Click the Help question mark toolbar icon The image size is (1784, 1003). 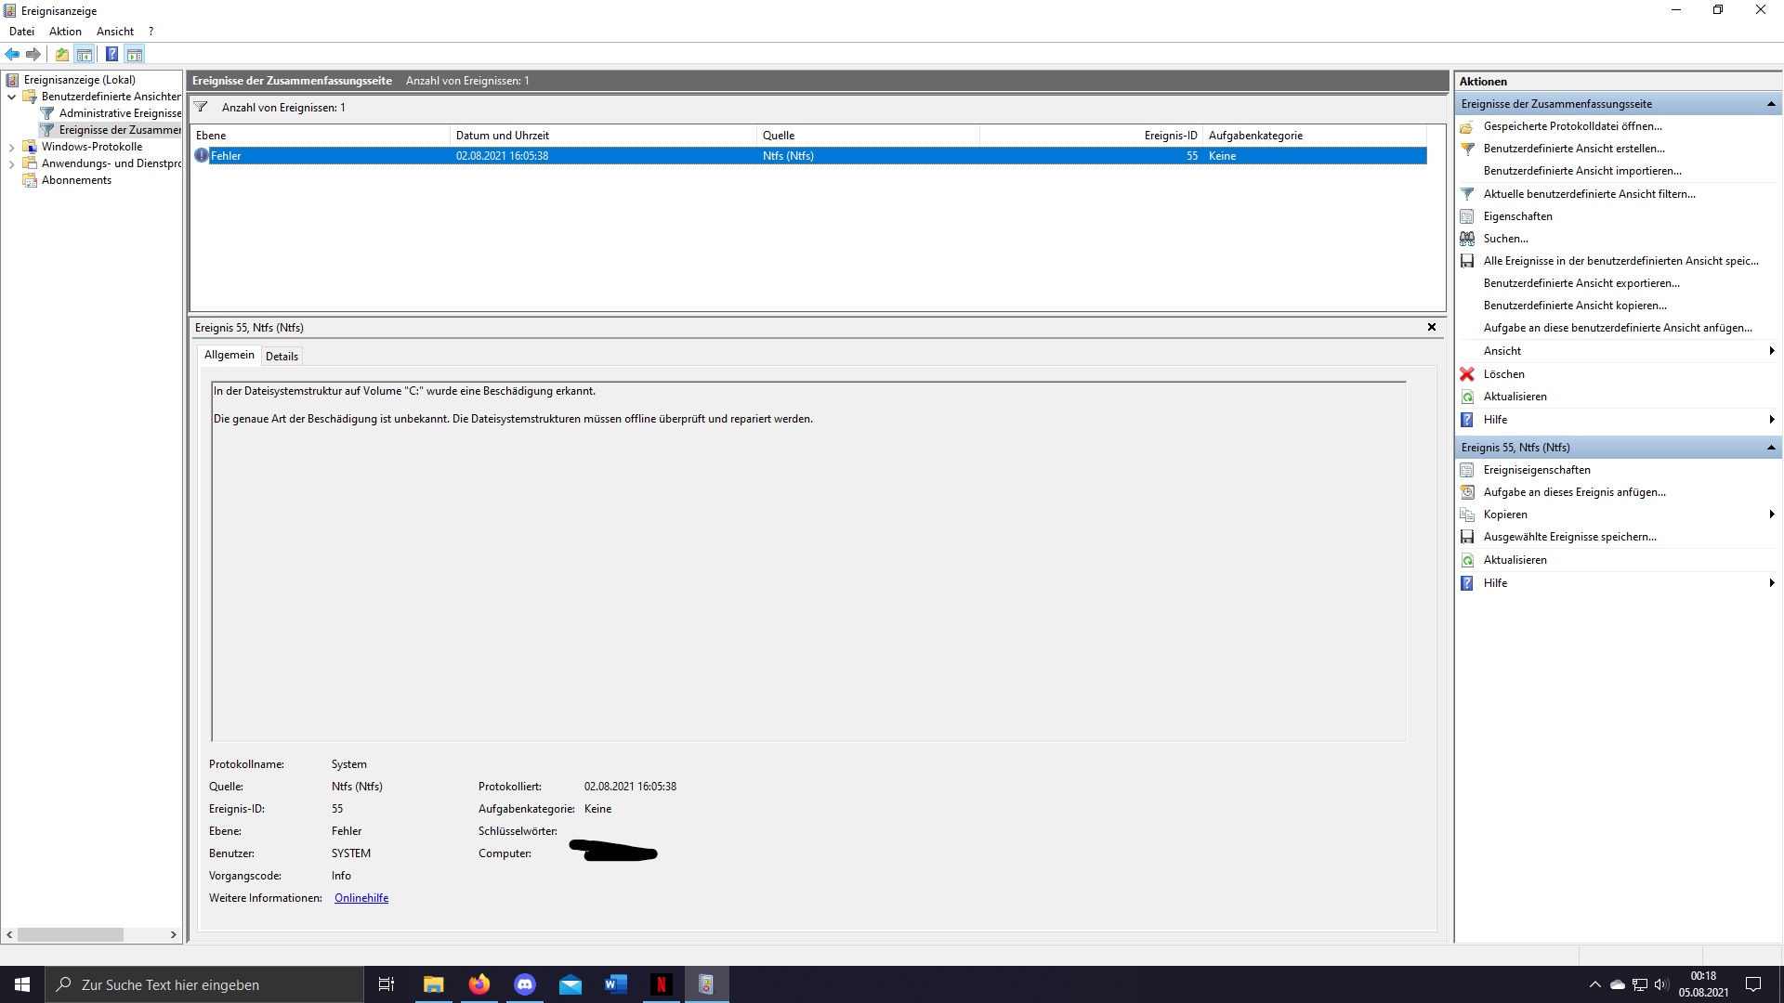112,54
